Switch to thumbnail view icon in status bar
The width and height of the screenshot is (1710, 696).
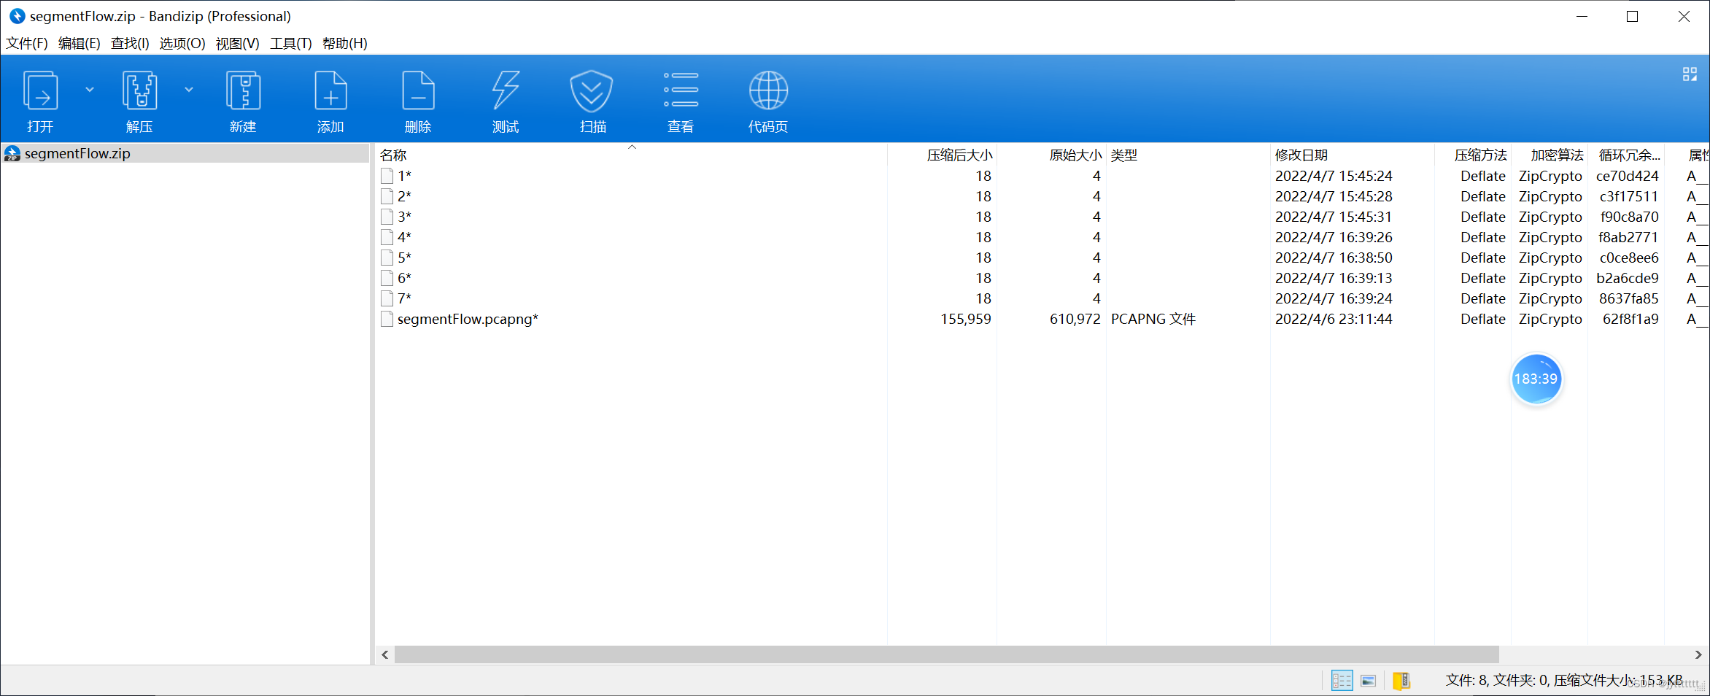click(1369, 681)
